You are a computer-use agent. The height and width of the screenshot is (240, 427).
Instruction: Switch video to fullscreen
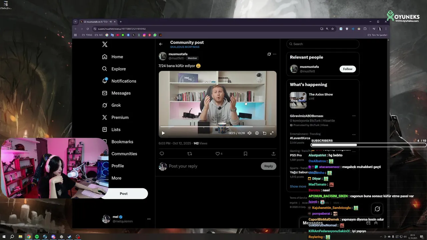pyautogui.click(x=272, y=133)
